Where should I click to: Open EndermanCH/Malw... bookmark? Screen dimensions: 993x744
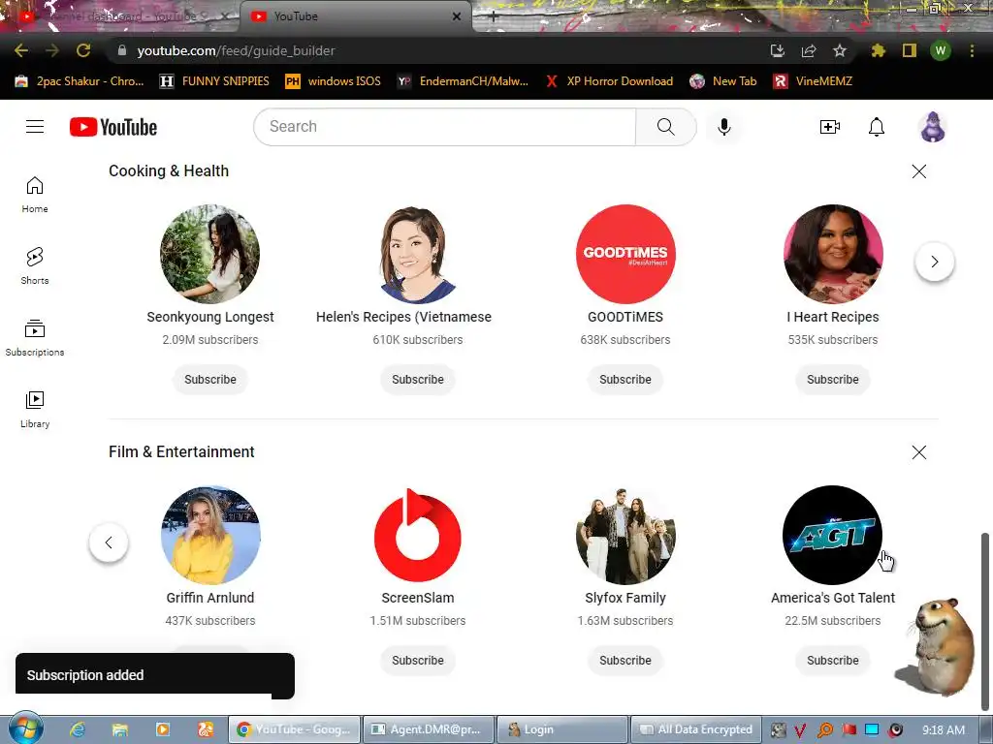tap(463, 81)
